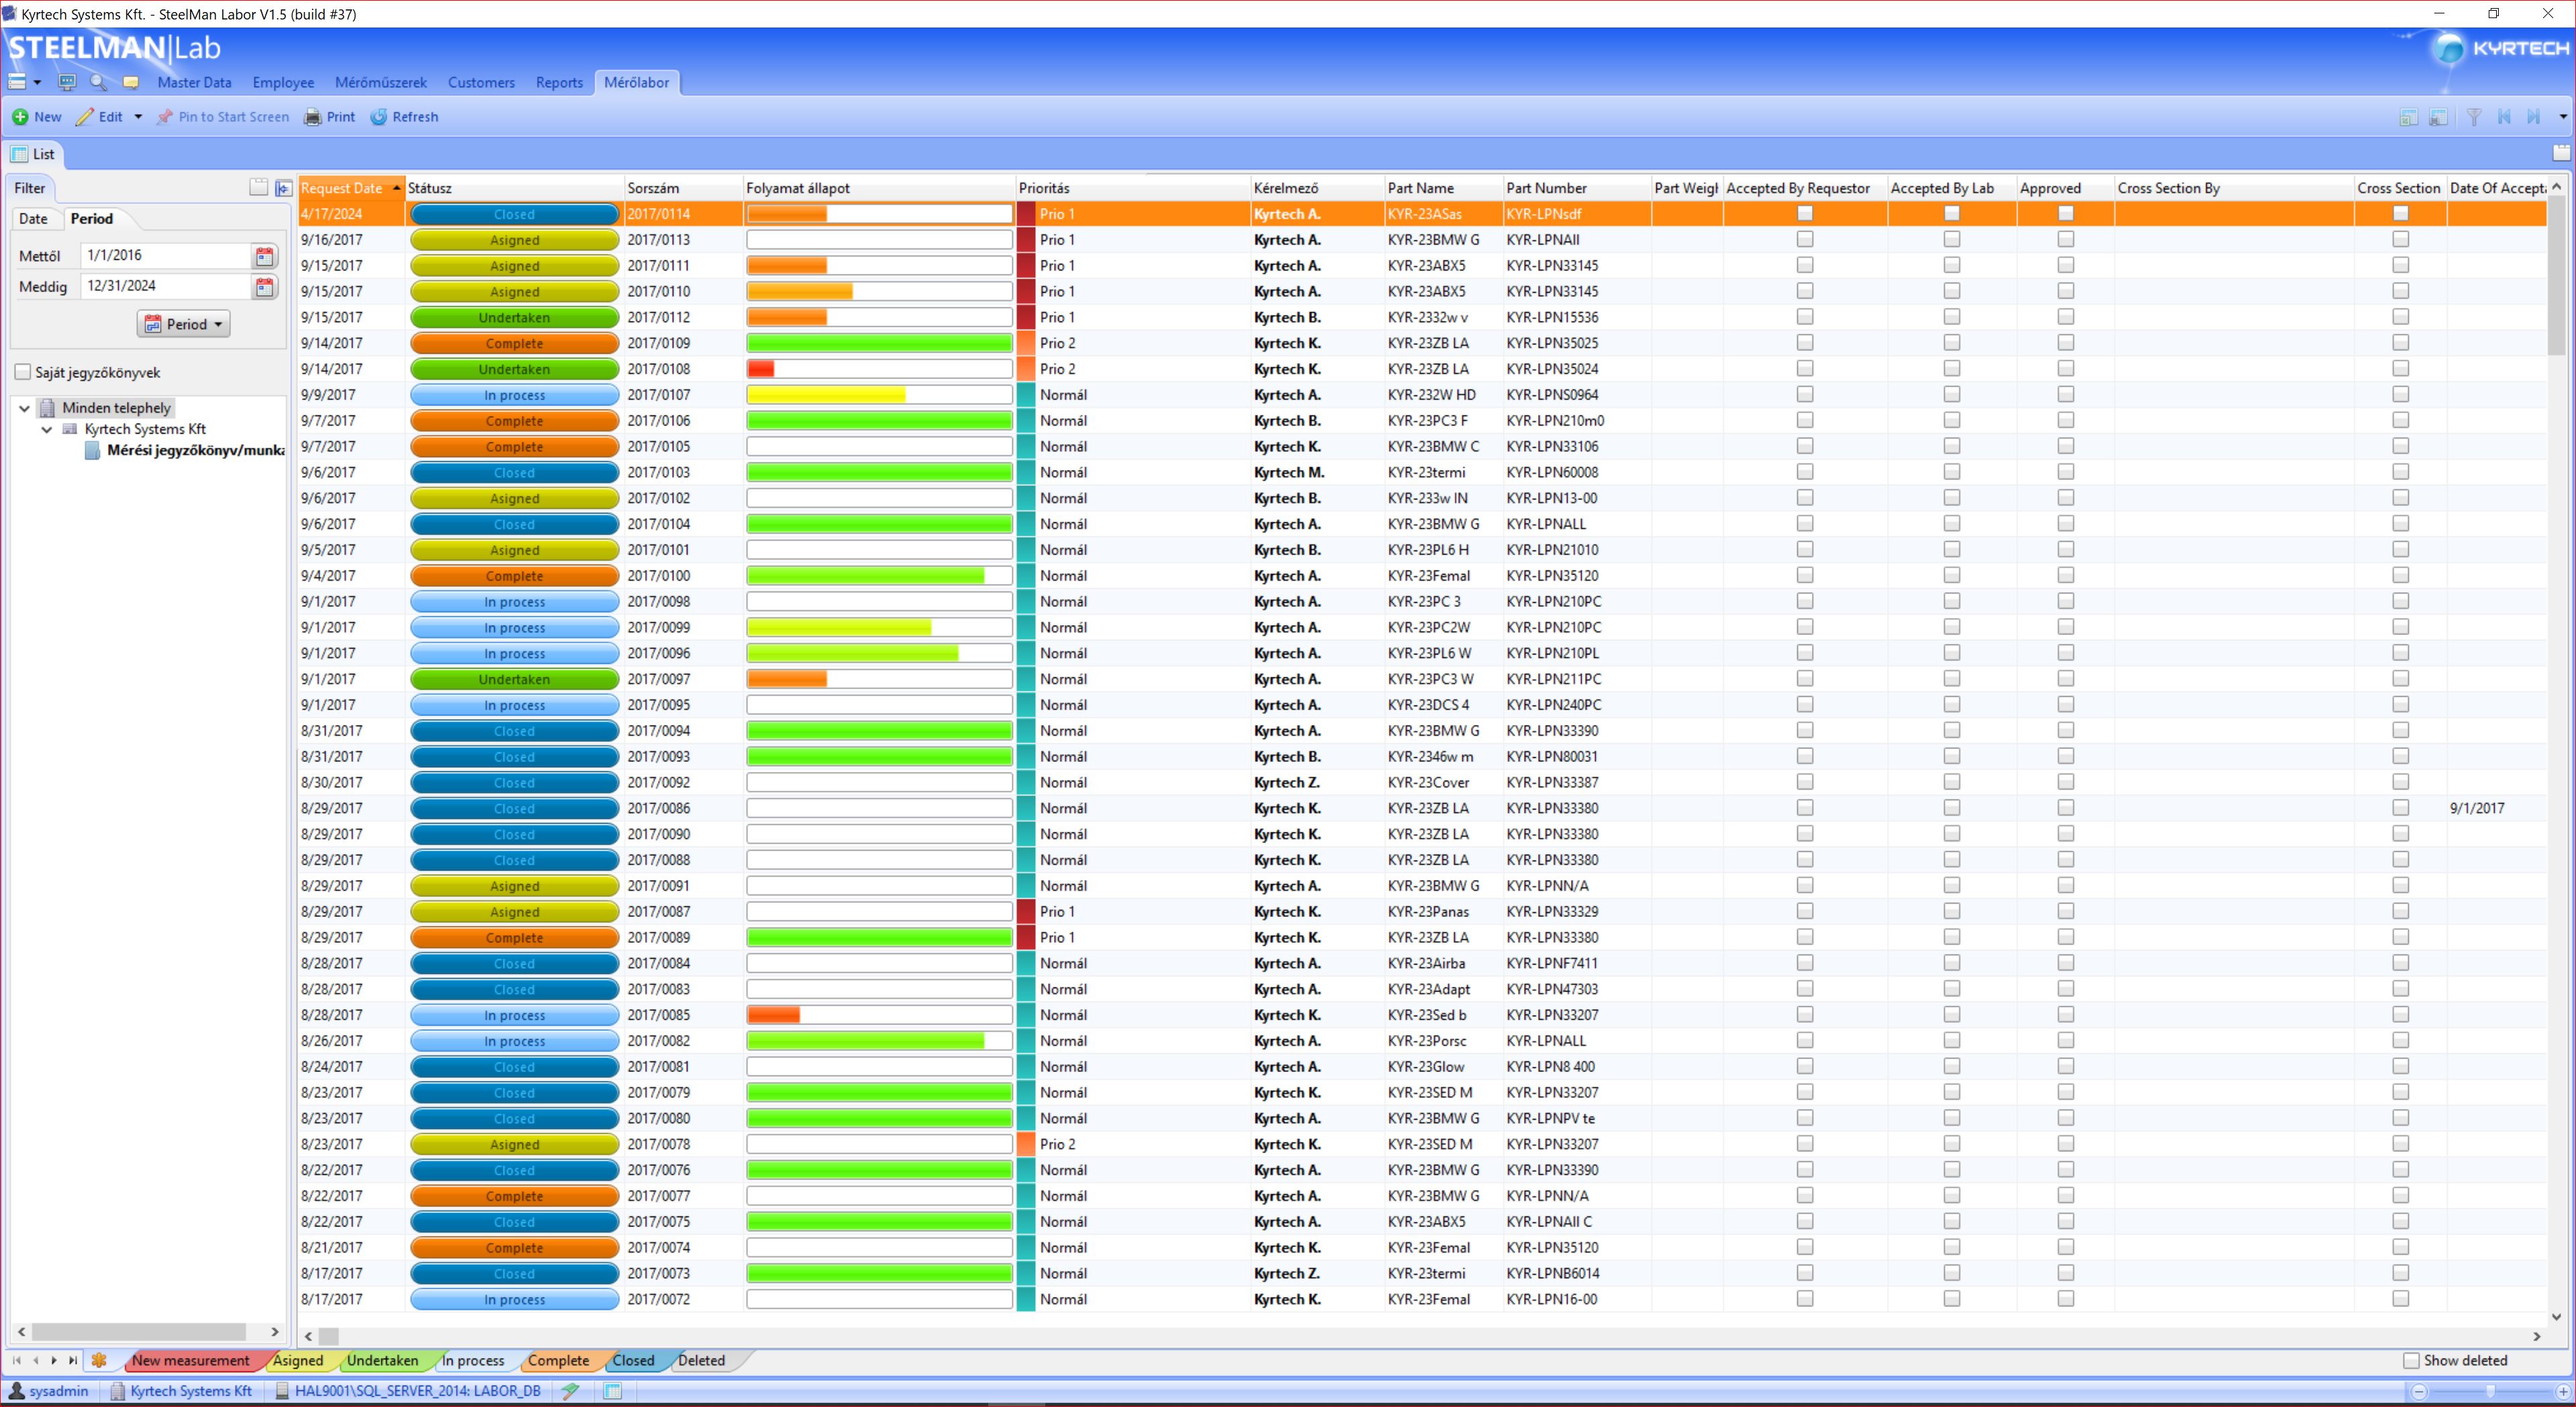Viewport: 2576px width, 1407px height.
Task: Click the Print printer icon
Action: 313,117
